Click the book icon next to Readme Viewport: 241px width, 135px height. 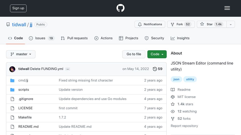pos(173,90)
